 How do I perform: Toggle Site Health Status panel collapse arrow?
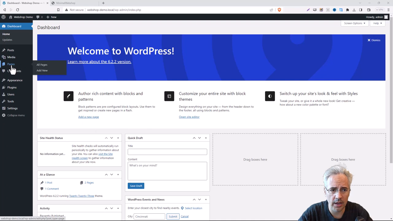tap(118, 138)
